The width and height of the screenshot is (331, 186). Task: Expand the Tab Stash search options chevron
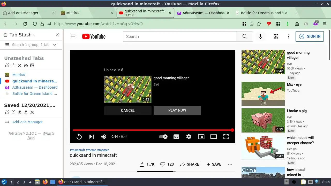click(55, 45)
